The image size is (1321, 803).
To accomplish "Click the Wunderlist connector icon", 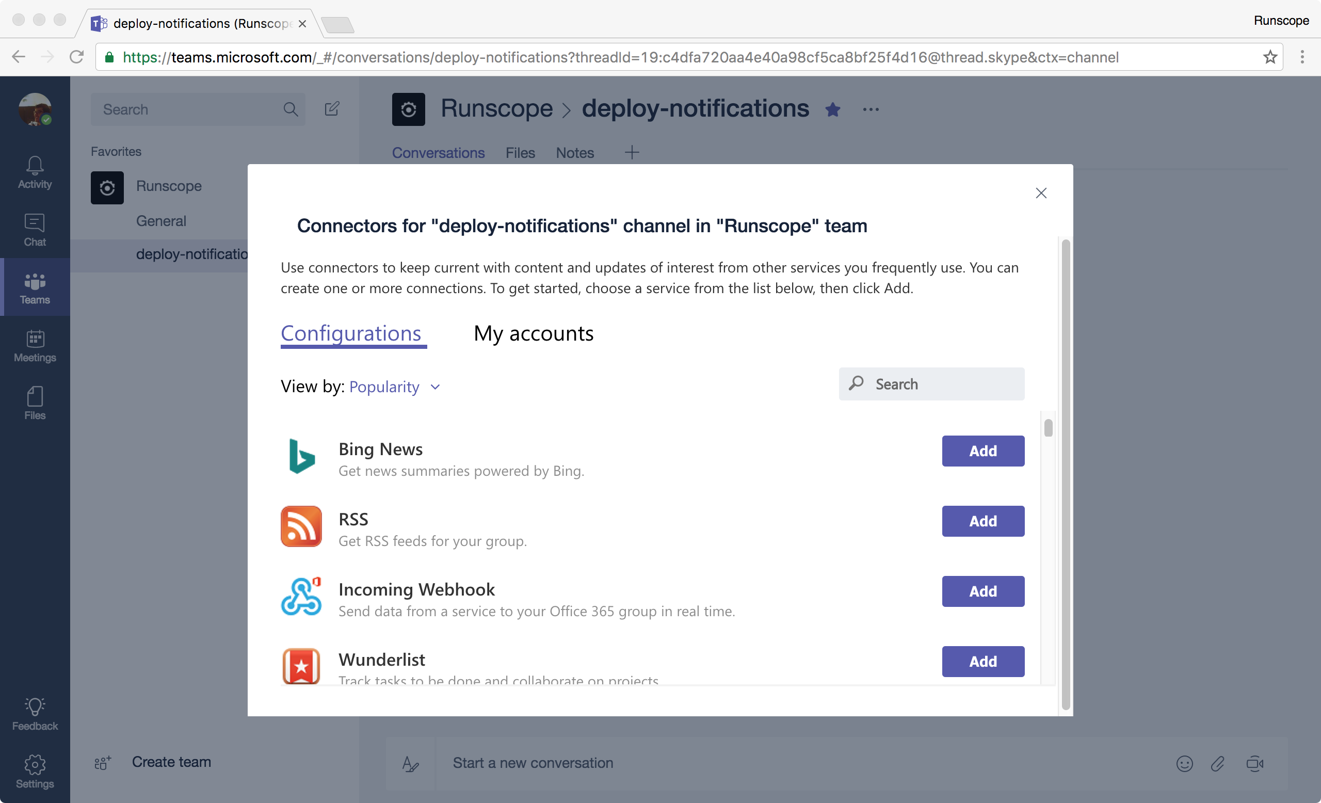I will tap(301, 666).
